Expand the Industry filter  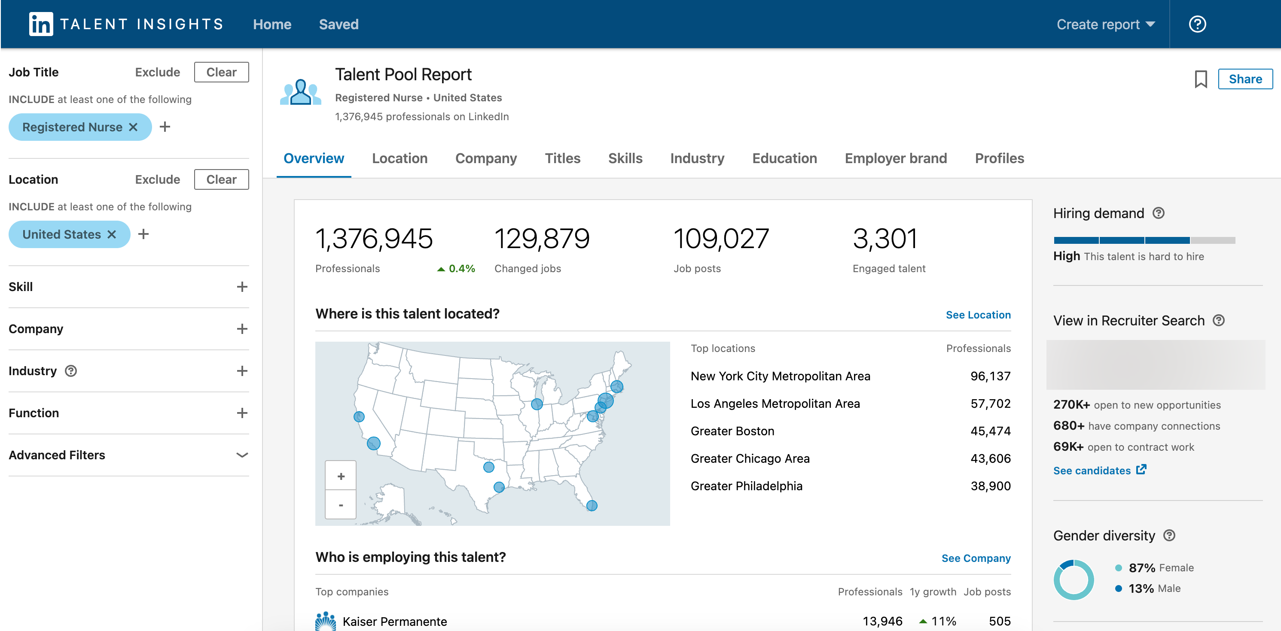tap(242, 371)
